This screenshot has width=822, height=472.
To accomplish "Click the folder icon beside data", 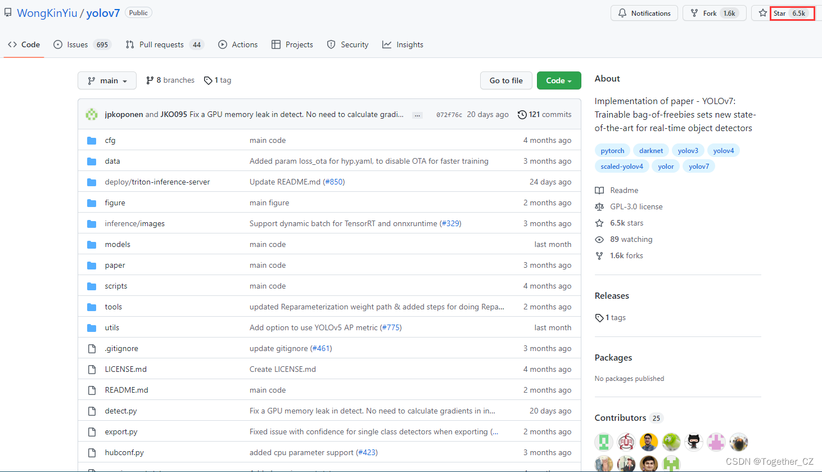I will click(x=92, y=161).
